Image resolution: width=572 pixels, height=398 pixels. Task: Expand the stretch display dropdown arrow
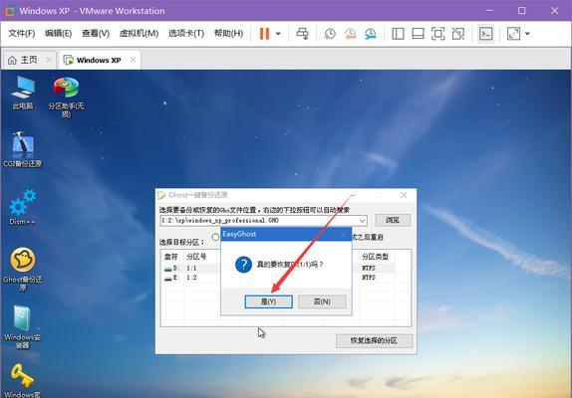coord(527,34)
